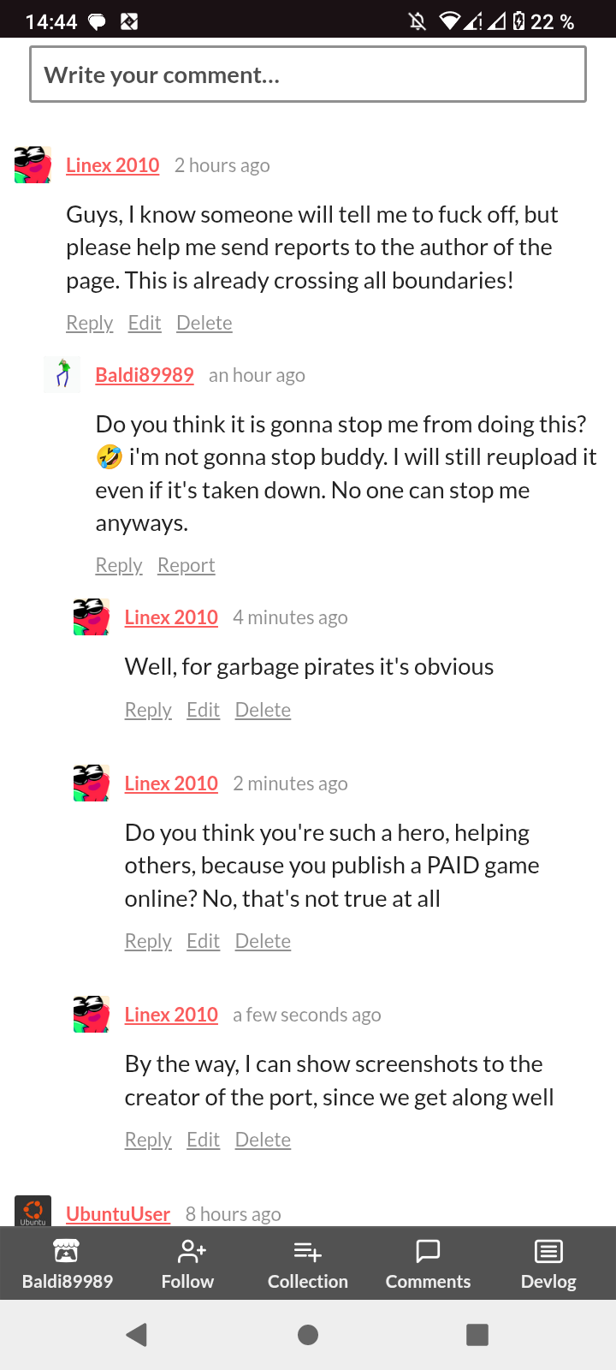Viewport: 616px width, 1370px height.
Task: Tap Android home circle button
Action: [x=308, y=1334]
